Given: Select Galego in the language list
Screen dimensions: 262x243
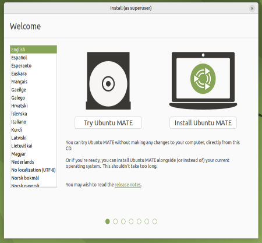Looking at the screenshot, I should point(33,98).
